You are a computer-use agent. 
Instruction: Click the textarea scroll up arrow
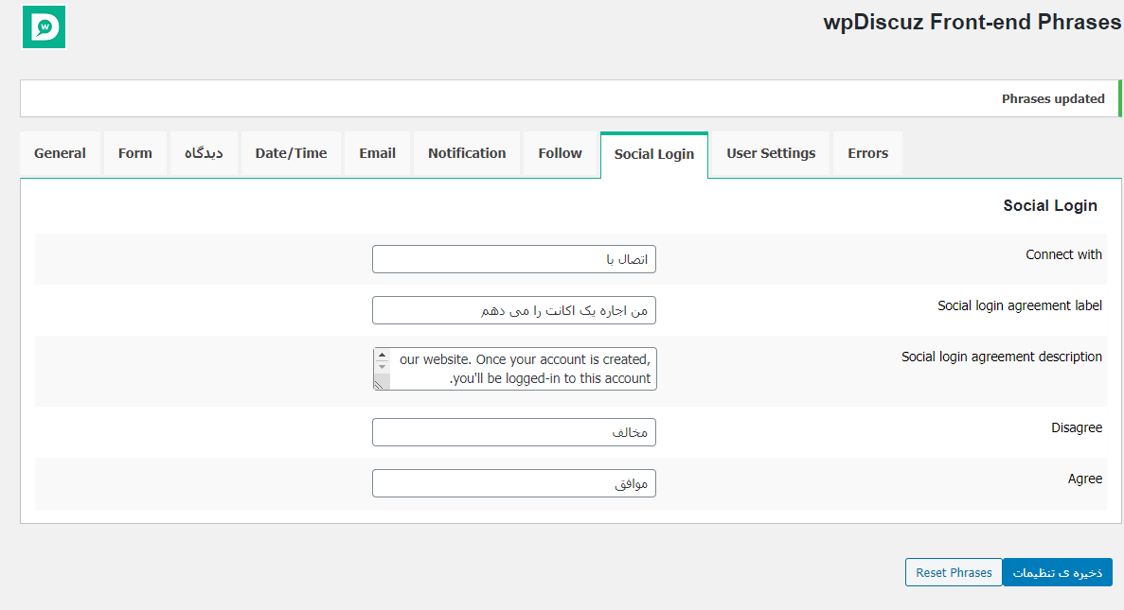click(x=382, y=355)
